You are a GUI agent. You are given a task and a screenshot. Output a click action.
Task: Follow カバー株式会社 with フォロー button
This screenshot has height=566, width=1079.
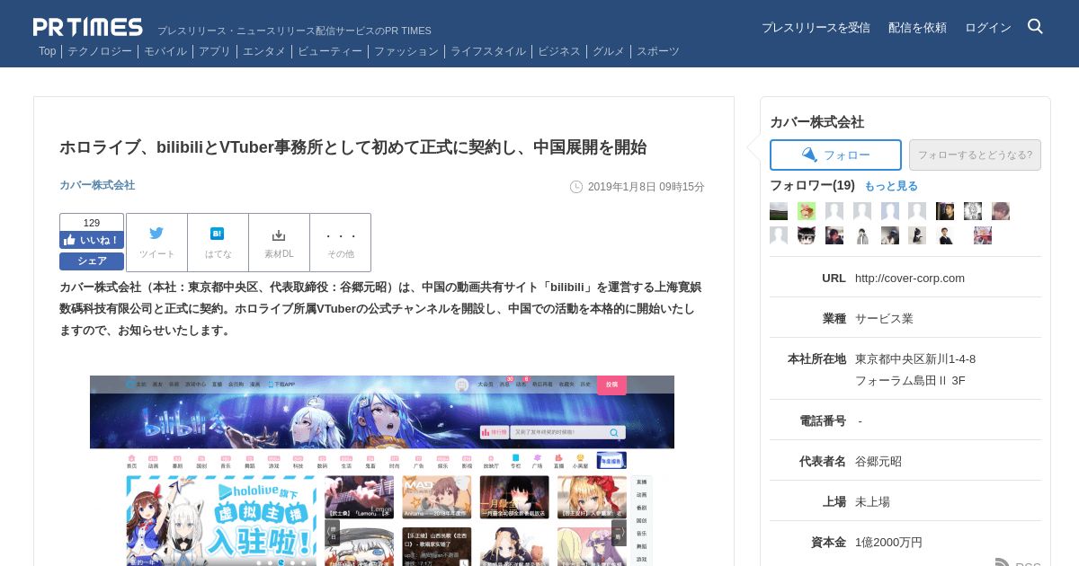(835, 155)
